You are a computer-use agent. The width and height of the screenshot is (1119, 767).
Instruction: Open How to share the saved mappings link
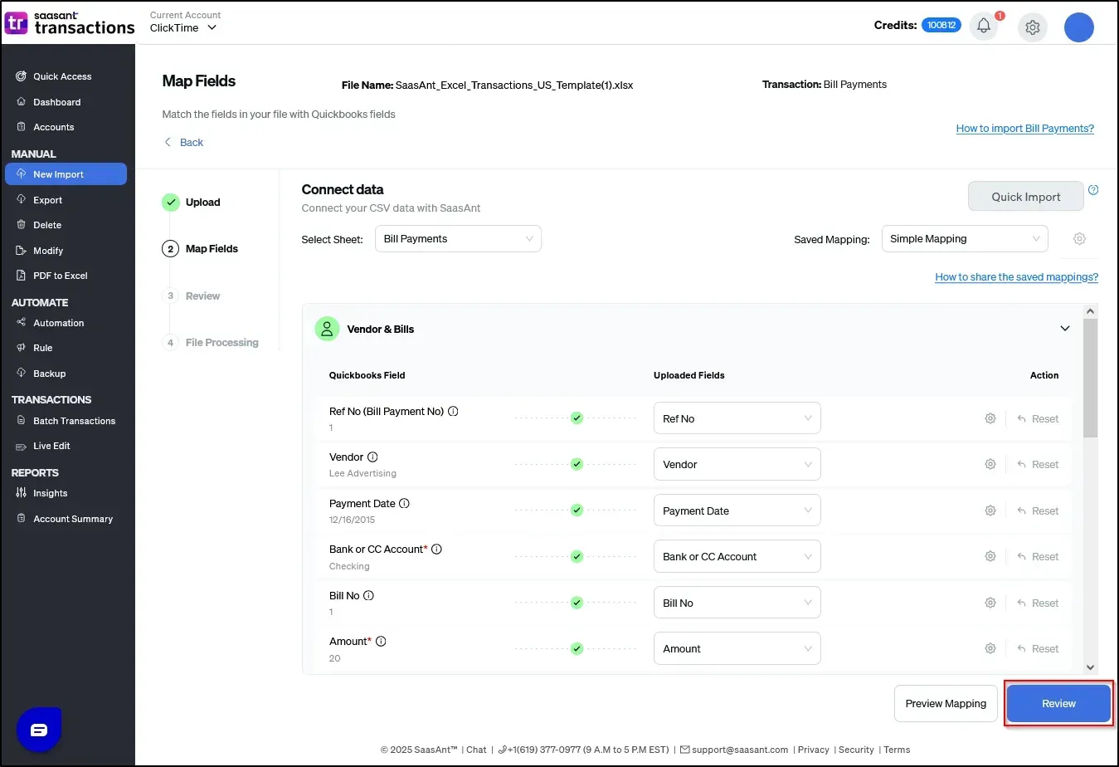tap(1017, 277)
